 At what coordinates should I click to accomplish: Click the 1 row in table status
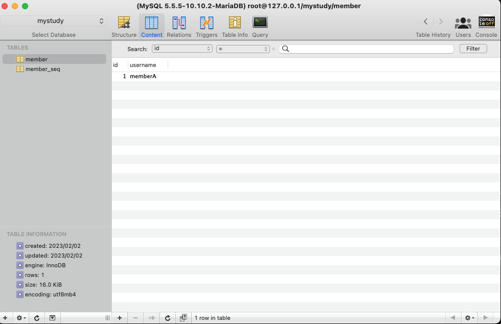tap(213, 318)
